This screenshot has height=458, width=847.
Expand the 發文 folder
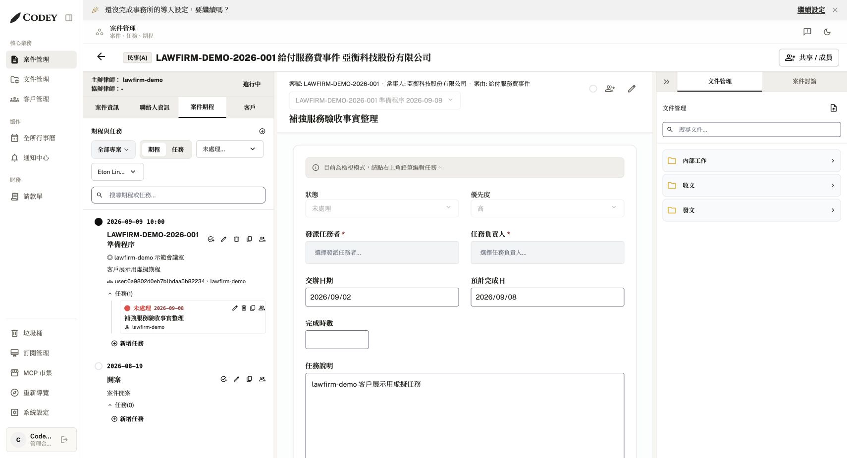751,210
